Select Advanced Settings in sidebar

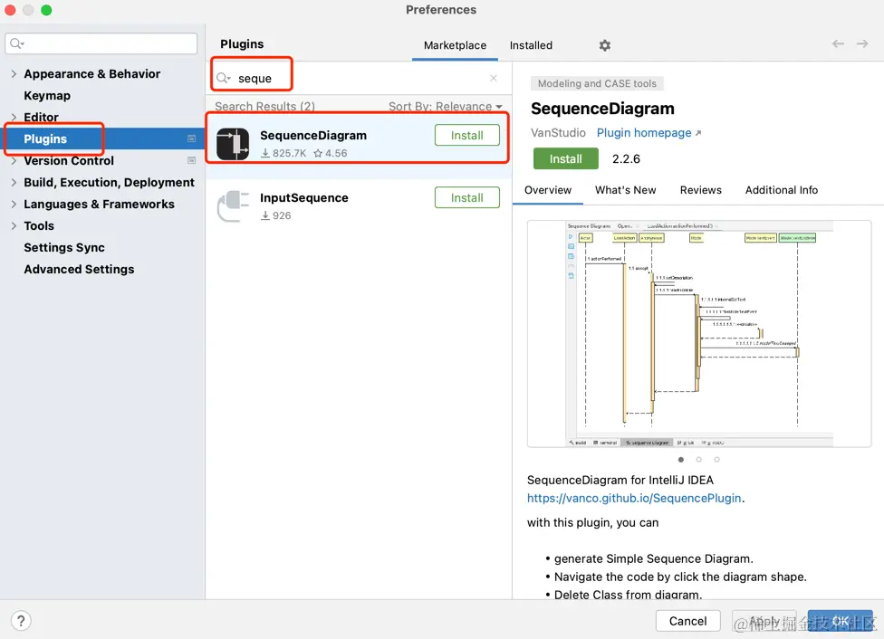tap(79, 270)
